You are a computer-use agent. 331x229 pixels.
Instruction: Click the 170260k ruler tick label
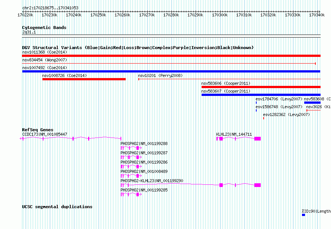[122, 15]
